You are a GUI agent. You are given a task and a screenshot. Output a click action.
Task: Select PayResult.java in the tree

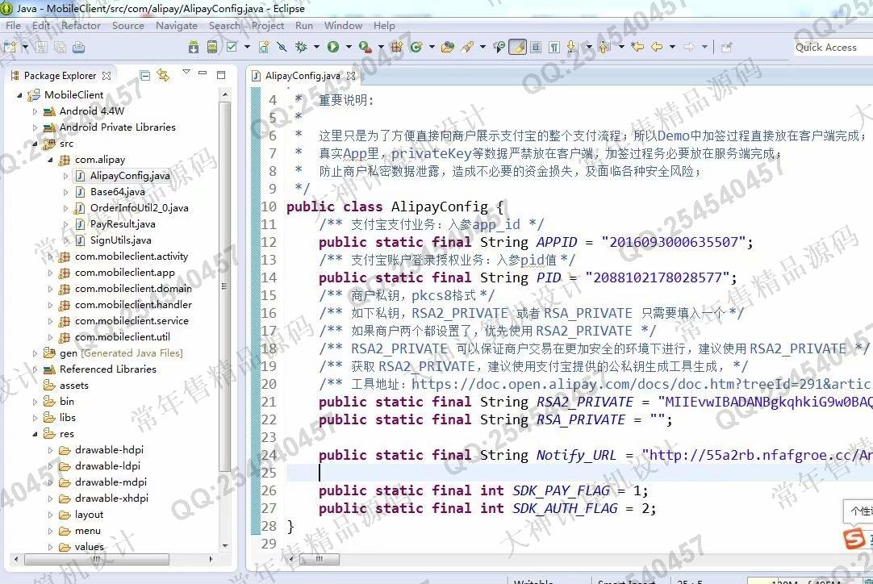[x=123, y=223]
